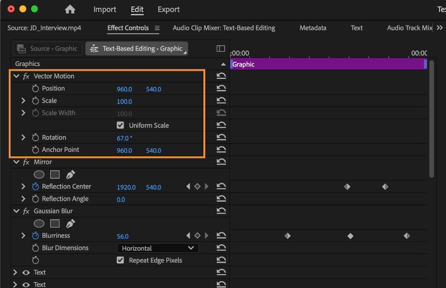Switch to the Metadata tab
The height and width of the screenshot is (288, 446).
(313, 28)
